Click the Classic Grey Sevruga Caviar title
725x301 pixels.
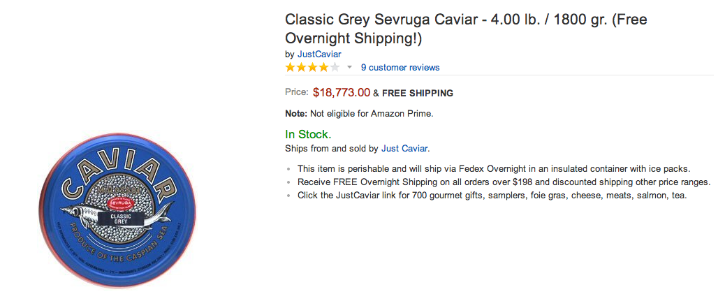tap(466, 29)
